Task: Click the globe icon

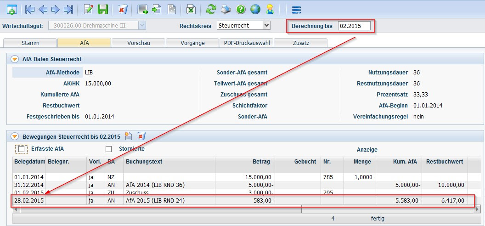Action: coord(255,10)
